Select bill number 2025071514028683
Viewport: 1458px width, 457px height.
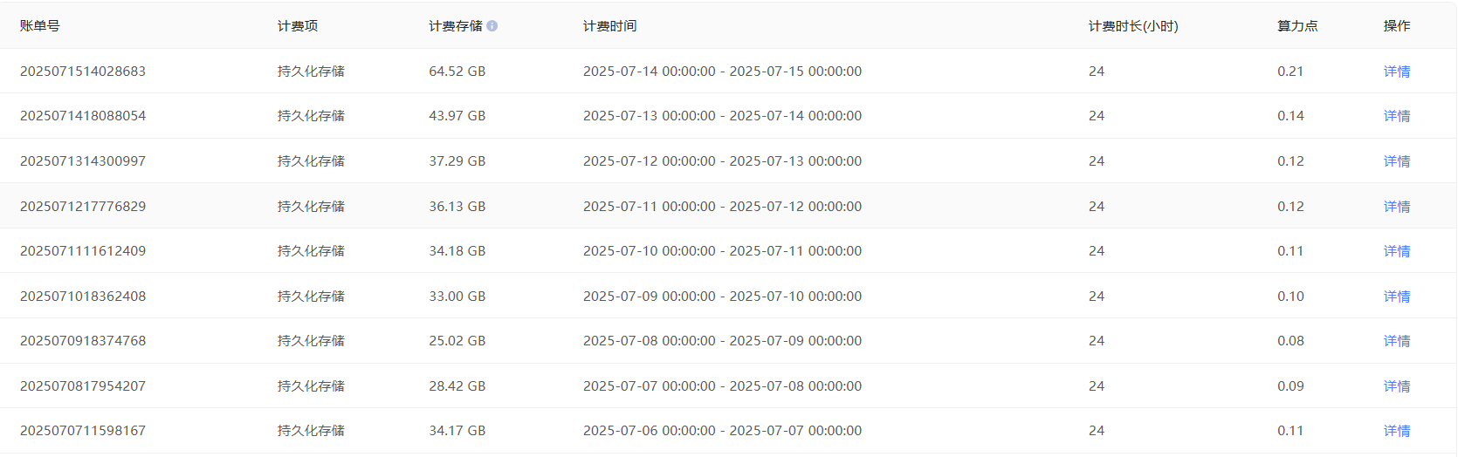(x=83, y=72)
